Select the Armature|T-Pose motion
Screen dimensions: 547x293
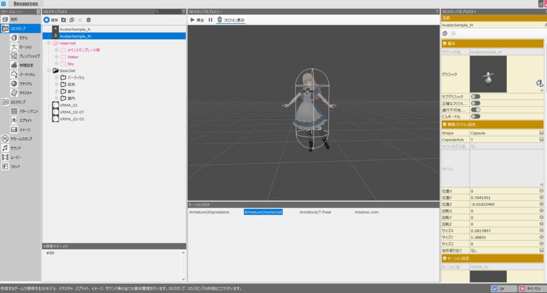315,212
